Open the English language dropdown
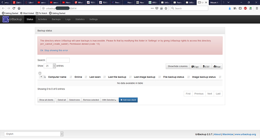Image resolution: width=260 pixels, height=139 pixels. point(34,134)
